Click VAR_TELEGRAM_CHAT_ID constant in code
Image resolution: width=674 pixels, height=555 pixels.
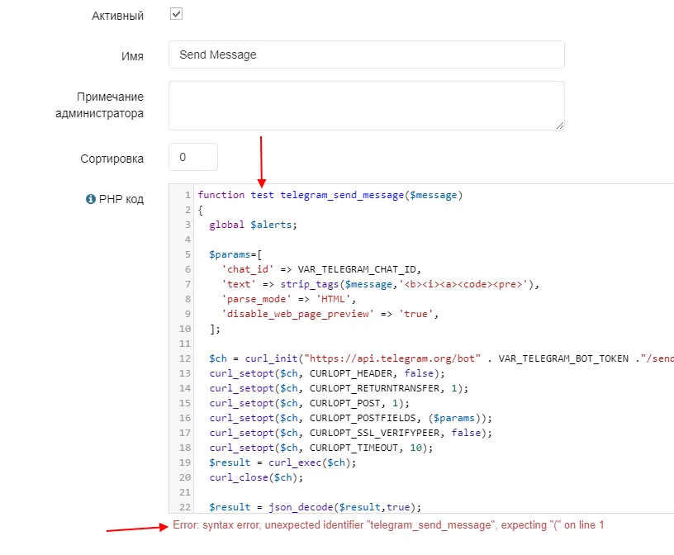click(x=357, y=269)
